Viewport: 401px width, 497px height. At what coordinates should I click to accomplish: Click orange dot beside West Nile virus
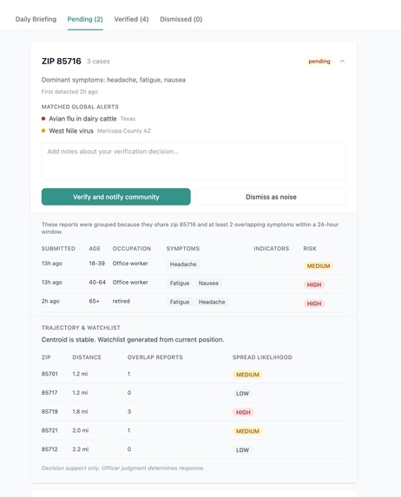43,131
